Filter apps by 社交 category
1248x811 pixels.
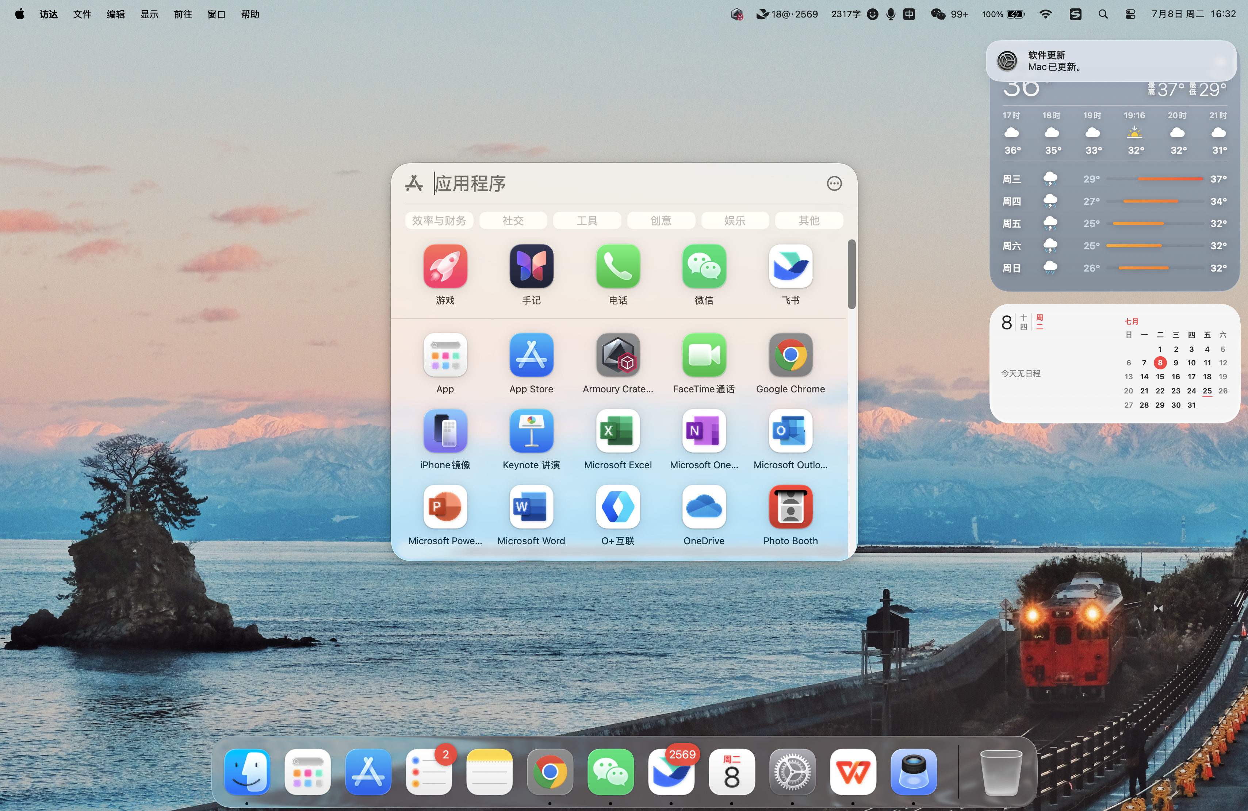[513, 221]
